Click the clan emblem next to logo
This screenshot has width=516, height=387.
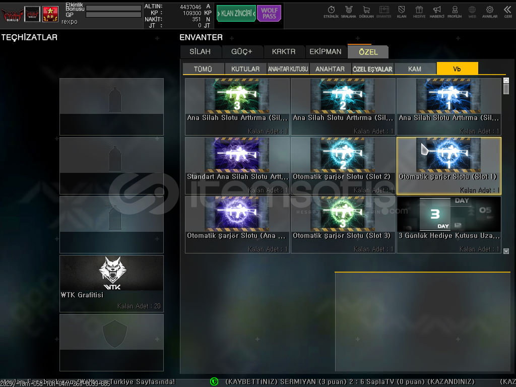(x=32, y=14)
